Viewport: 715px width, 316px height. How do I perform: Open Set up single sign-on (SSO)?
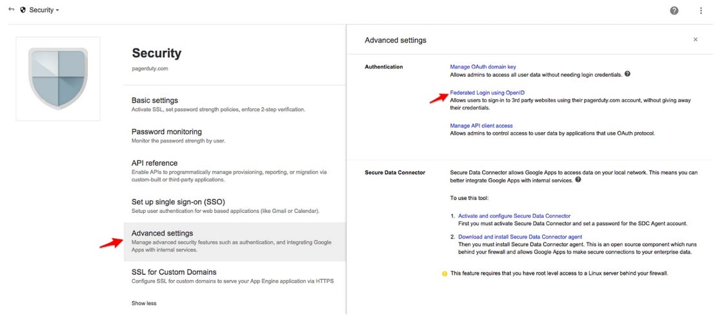178,202
